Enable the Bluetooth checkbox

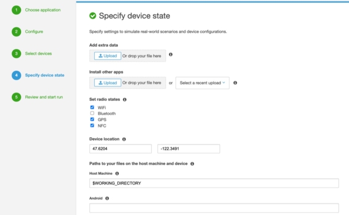coord(92,113)
